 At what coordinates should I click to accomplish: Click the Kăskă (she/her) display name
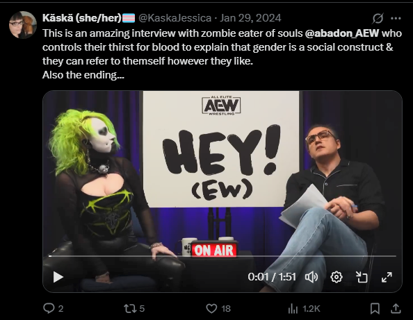[82, 18]
